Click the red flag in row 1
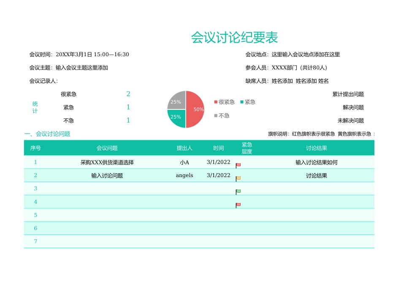 pos(238,165)
